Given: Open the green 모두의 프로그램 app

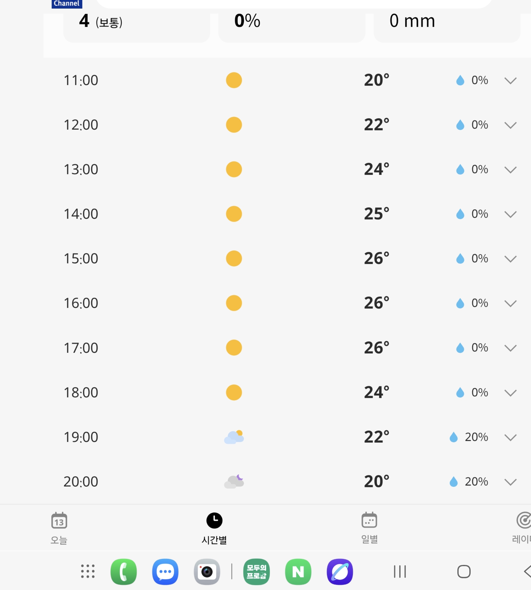Looking at the screenshot, I should (x=256, y=571).
